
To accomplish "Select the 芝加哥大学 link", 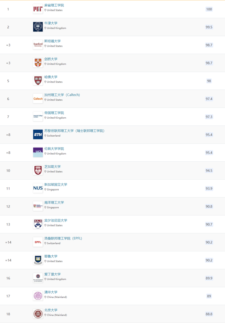I will [52, 167].
